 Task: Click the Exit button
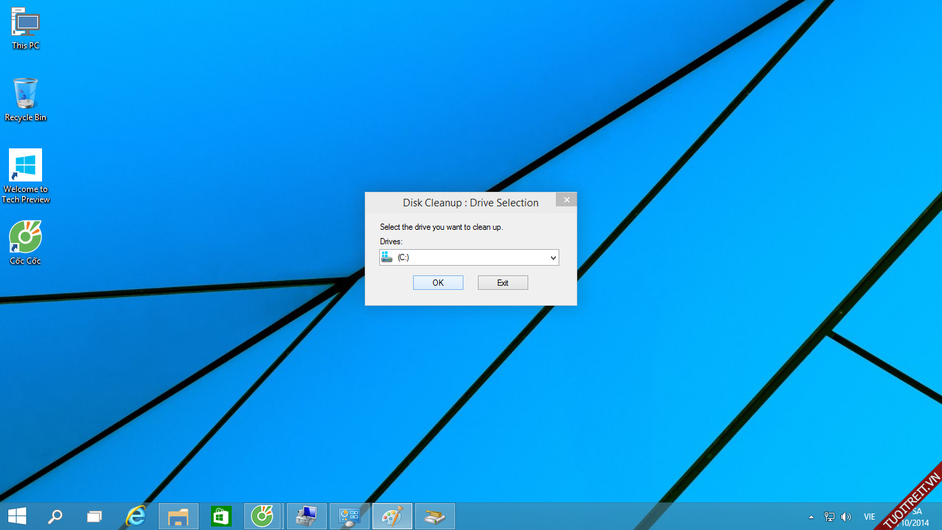[x=503, y=283]
